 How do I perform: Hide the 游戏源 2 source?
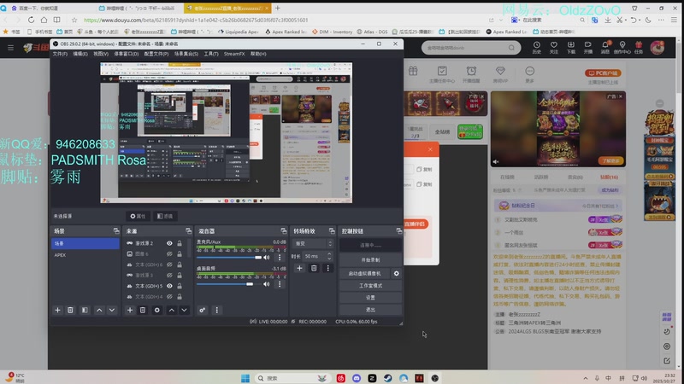click(169, 243)
